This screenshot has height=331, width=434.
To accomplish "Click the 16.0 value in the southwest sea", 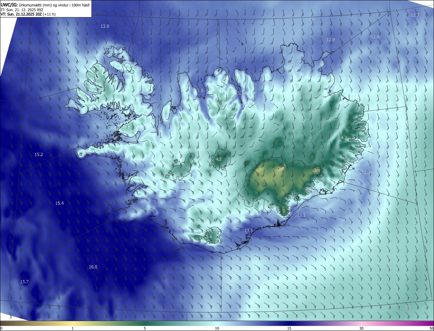I will coord(93,267).
